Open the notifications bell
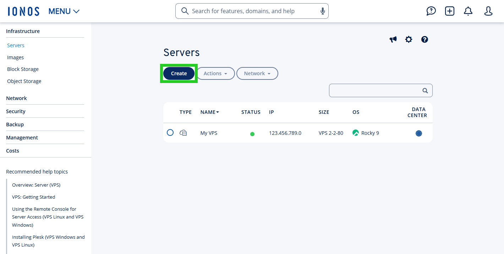 click(468, 11)
